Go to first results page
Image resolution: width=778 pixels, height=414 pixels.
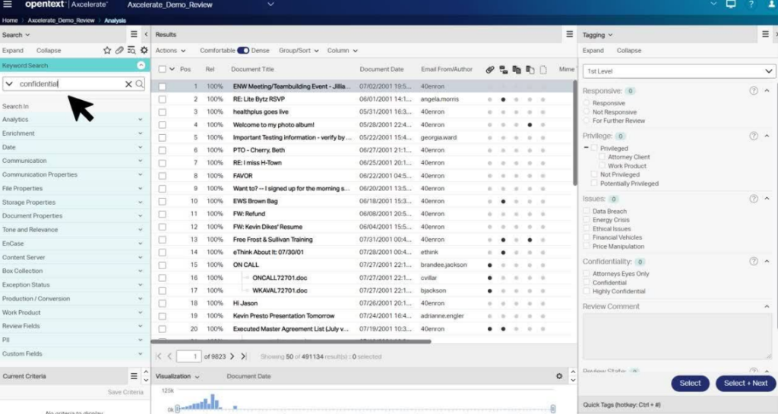158,356
